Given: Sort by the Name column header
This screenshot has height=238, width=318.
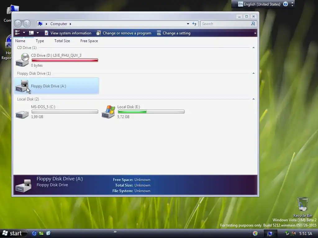Looking at the screenshot, I should (20, 41).
